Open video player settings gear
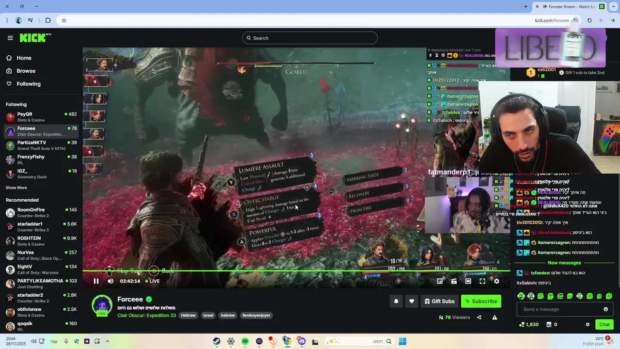 pyautogui.click(x=496, y=281)
